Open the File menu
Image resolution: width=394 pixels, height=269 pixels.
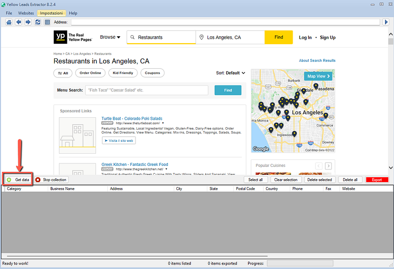click(x=9, y=13)
